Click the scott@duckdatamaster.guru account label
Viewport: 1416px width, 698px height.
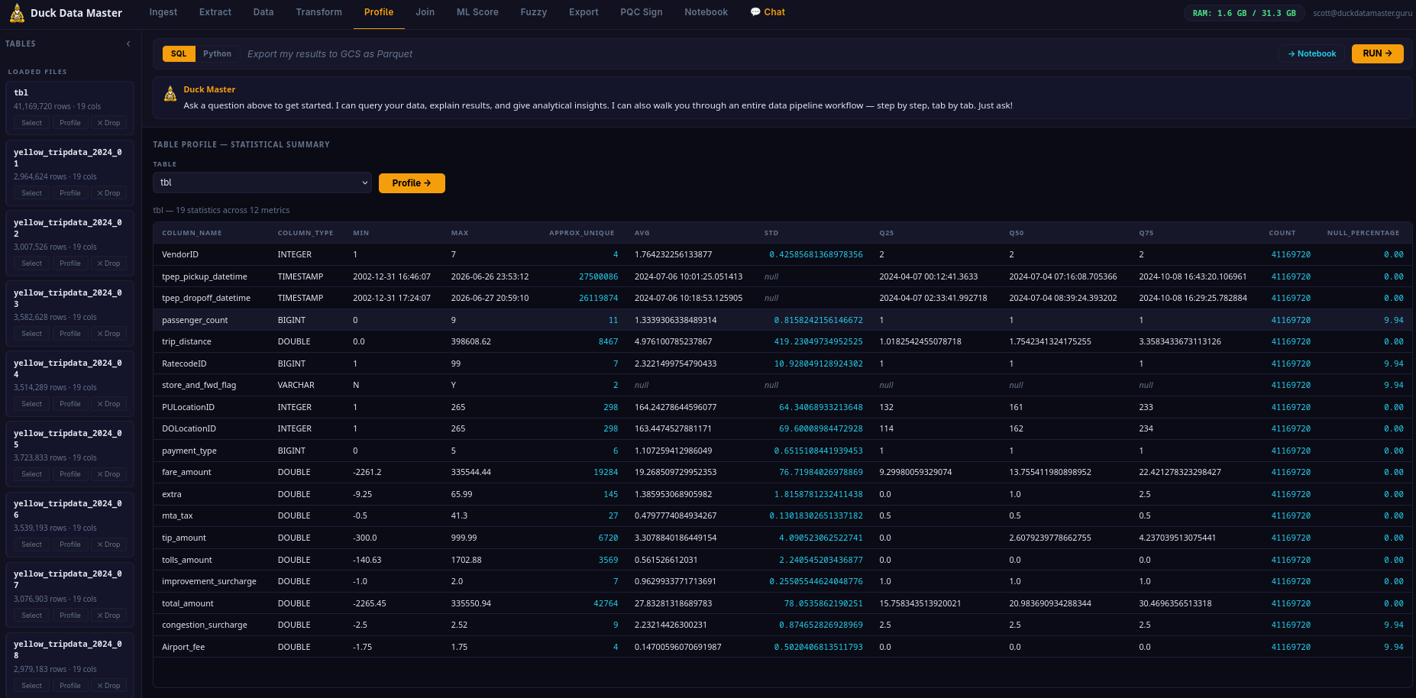pyautogui.click(x=1363, y=13)
